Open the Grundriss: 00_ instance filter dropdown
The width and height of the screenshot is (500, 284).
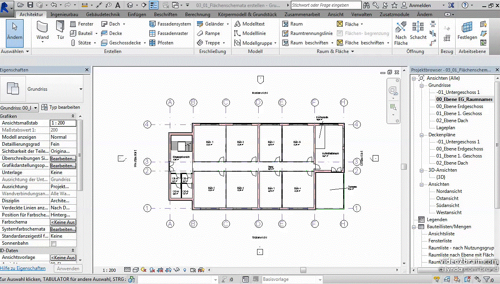(35, 108)
